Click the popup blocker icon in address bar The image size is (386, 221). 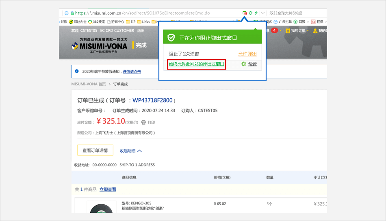pos(245,13)
